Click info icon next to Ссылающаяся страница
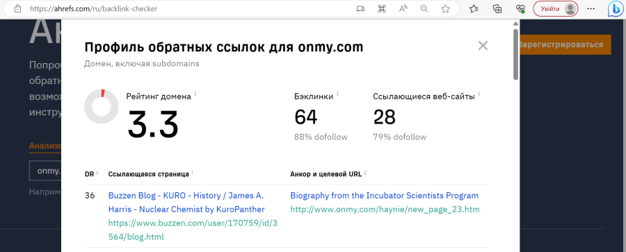 point(193,173)
